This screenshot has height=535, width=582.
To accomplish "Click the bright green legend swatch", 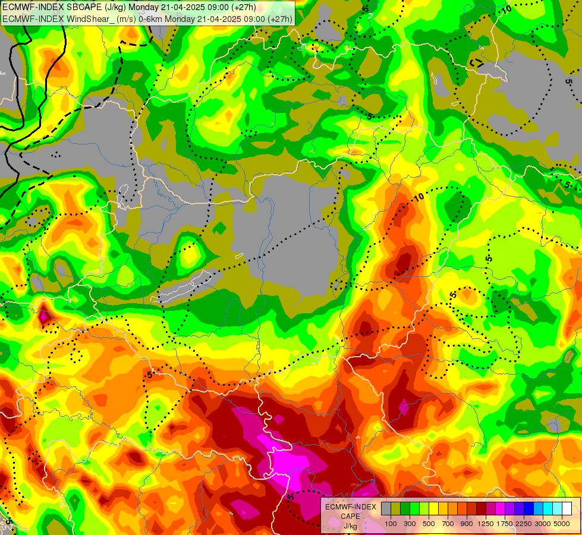I will tap(414, 509).
